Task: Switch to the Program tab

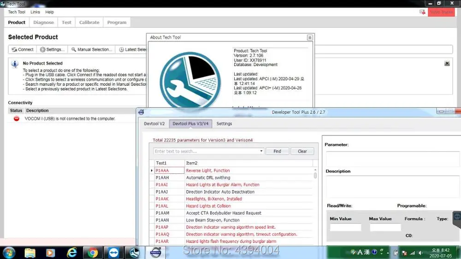Action: pos(117,22)
